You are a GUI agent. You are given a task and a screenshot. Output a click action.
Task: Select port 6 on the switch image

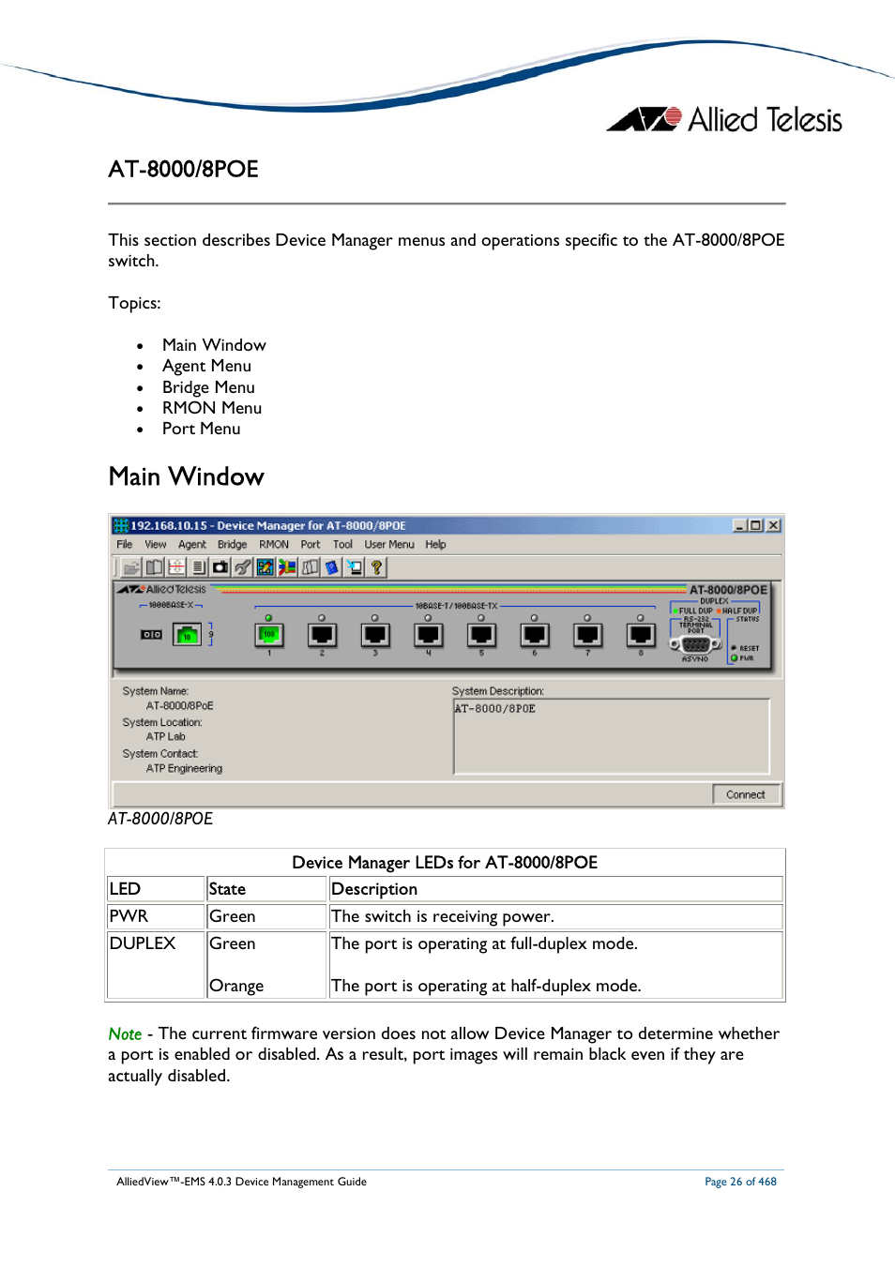(535, 635)
